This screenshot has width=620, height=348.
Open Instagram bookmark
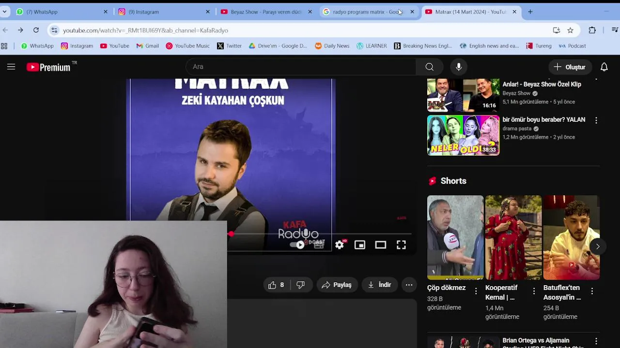click(x=77, y=46)
